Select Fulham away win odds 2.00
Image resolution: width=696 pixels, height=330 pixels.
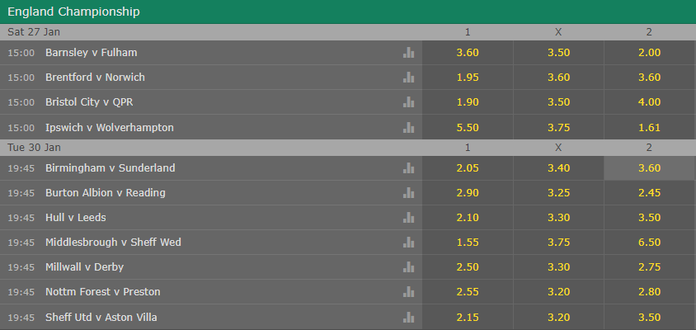[649, 53]
